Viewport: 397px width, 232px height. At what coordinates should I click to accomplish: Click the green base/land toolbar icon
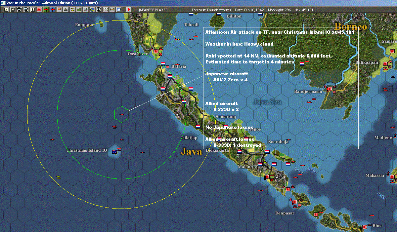[79, 10]
